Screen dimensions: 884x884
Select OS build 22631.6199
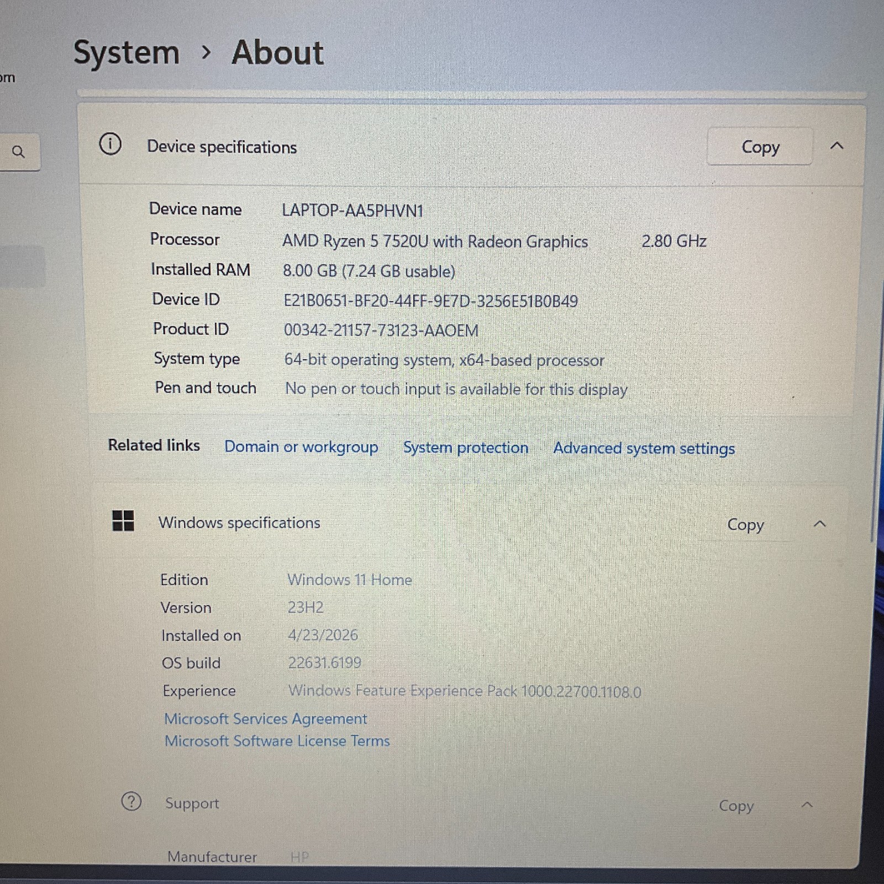[x=324, y=662]
